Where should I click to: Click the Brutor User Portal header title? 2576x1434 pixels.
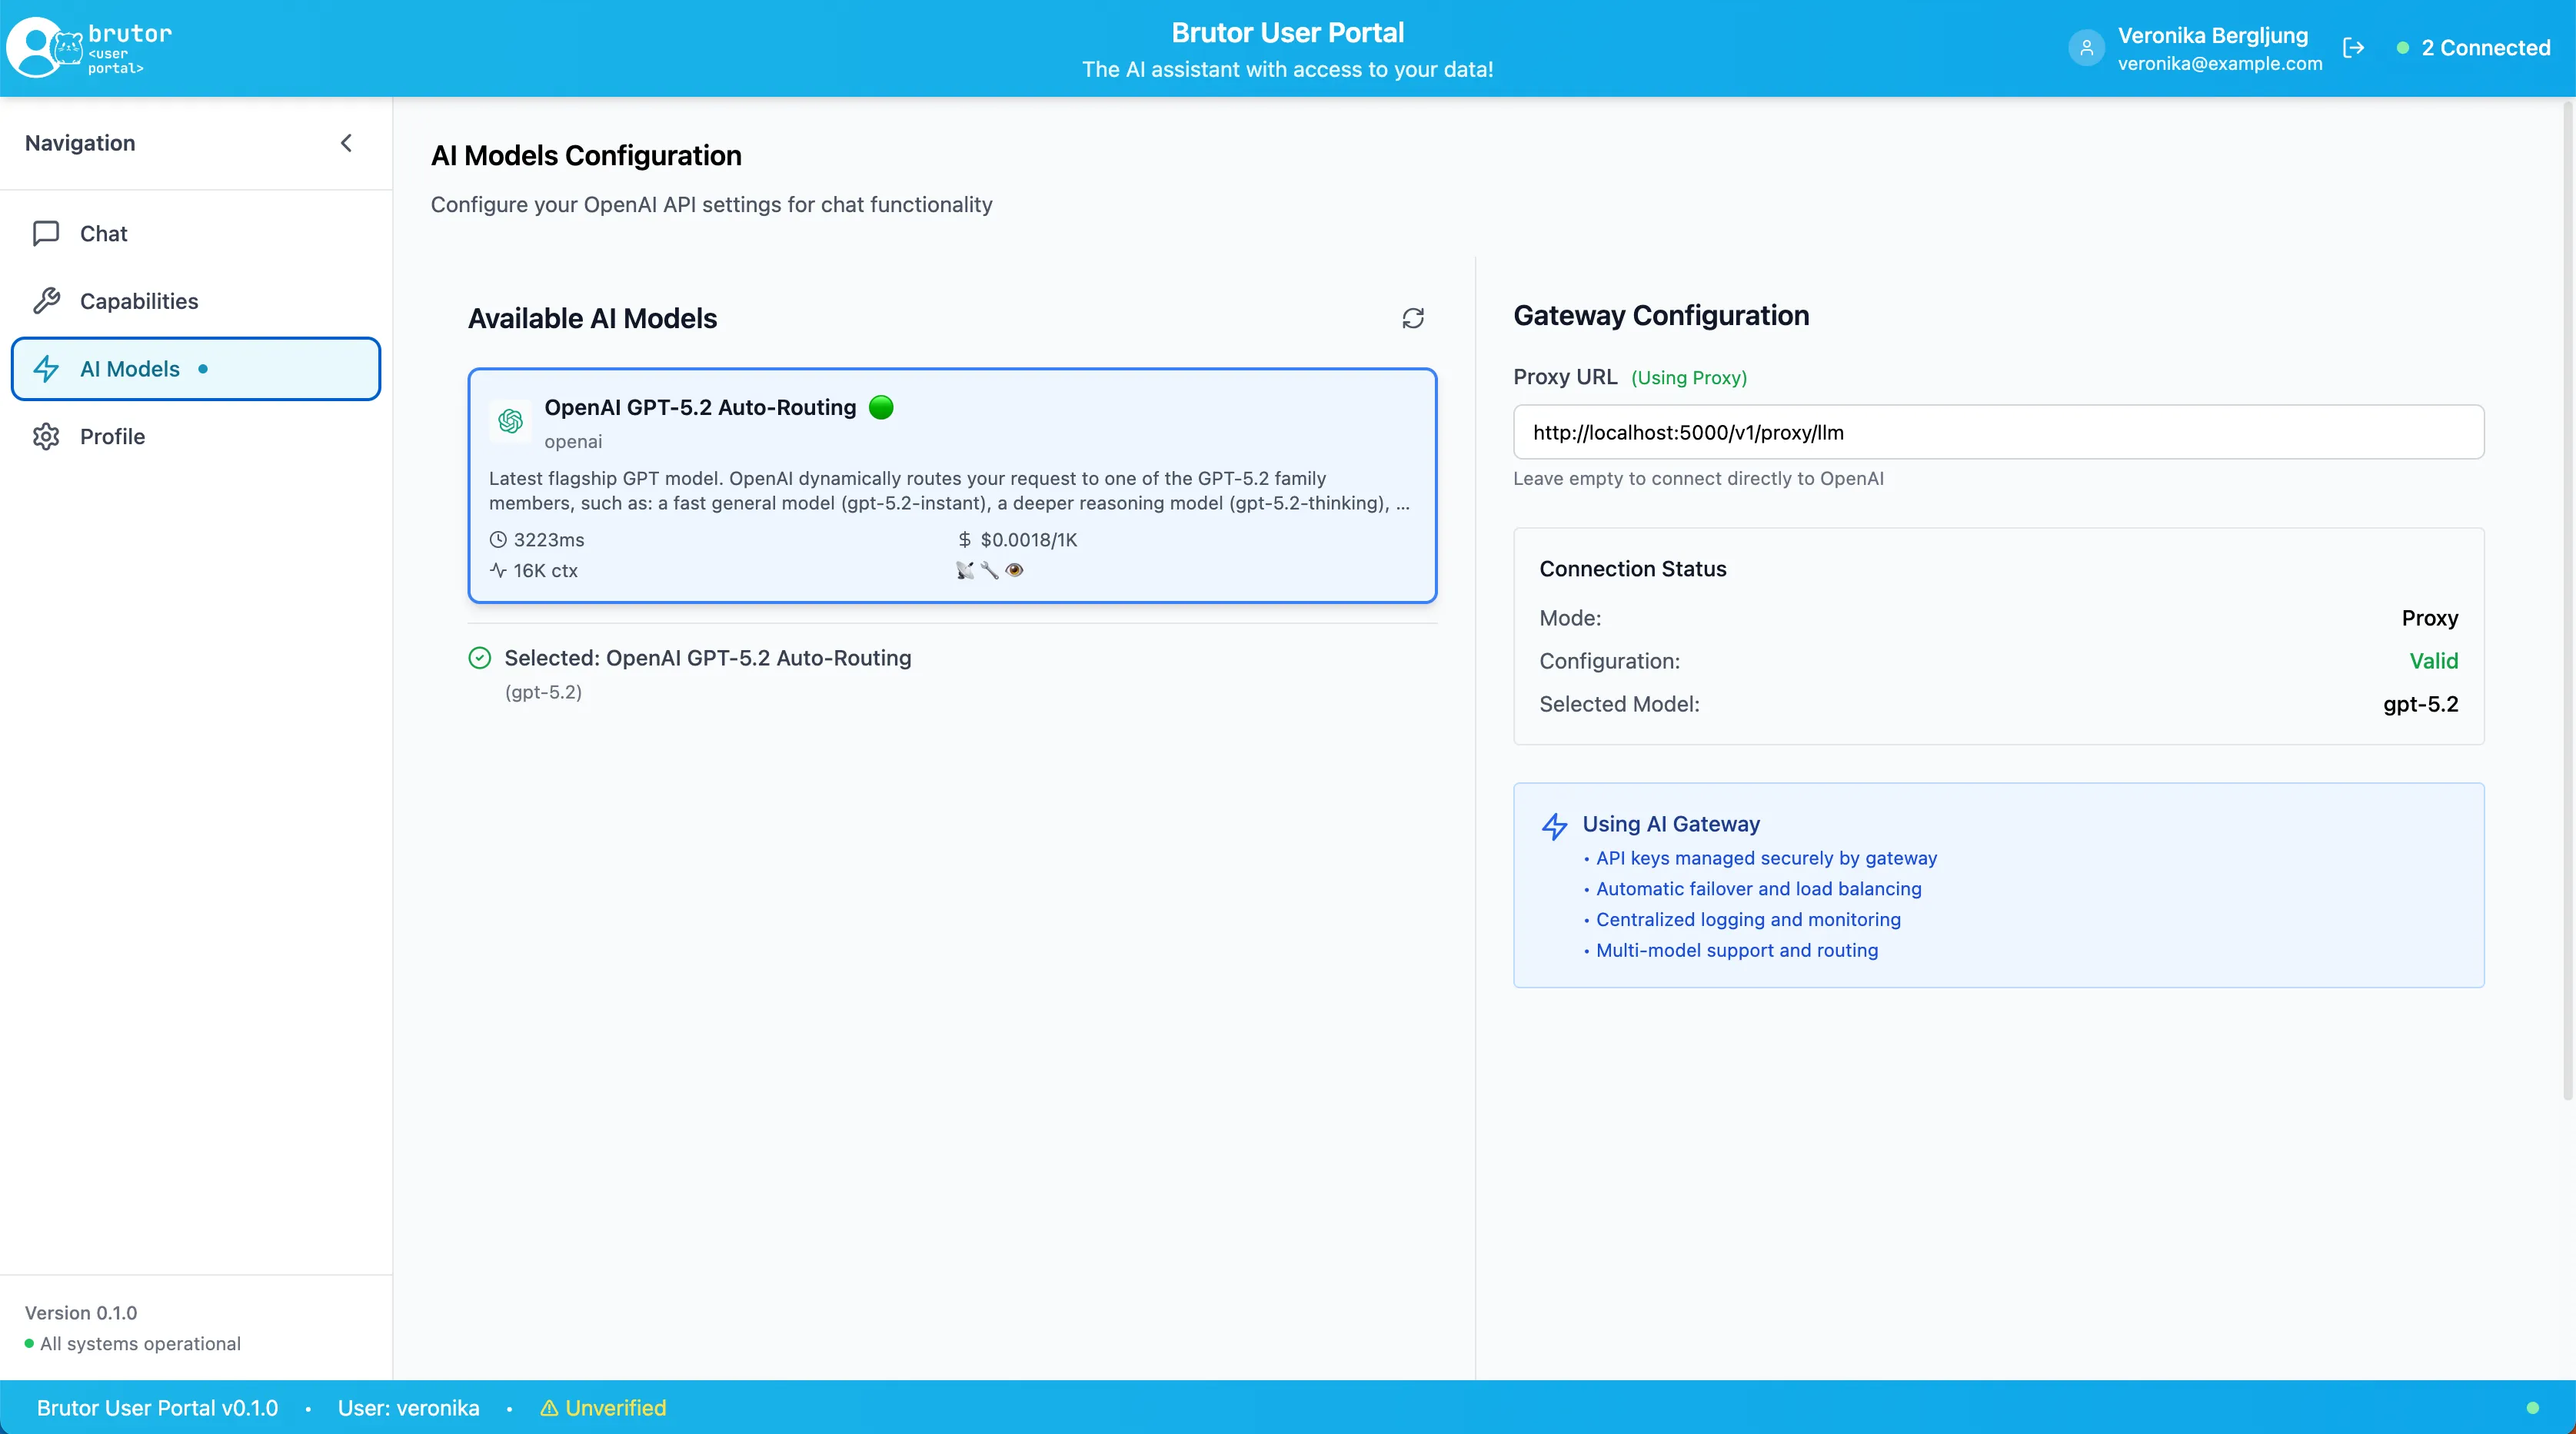point(1287,33)
